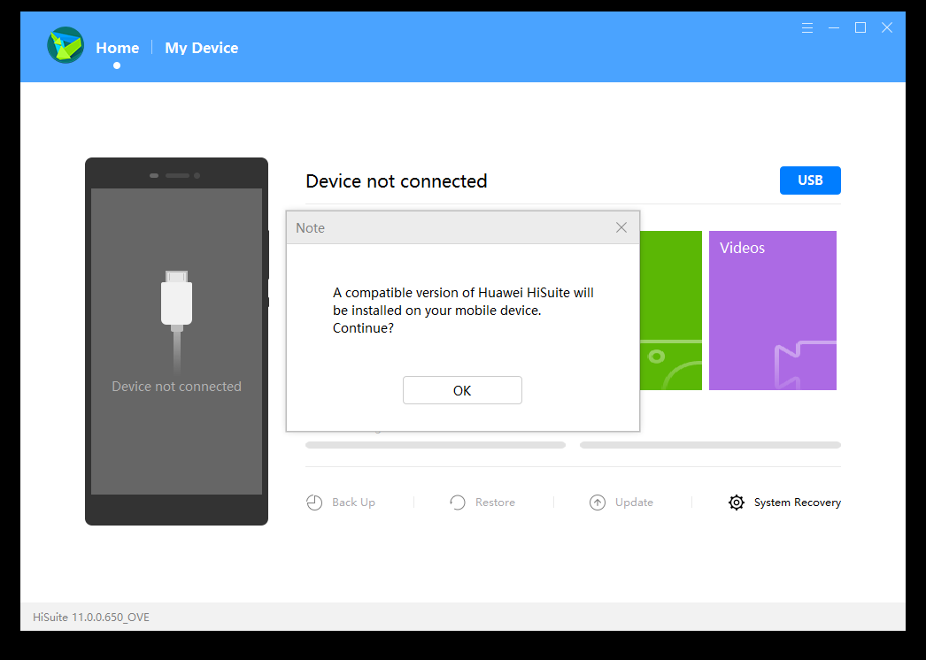The image size is (926, 660).
Task: Switch to the Home tab
Action: pyautogui.click(x=118, y=48)
